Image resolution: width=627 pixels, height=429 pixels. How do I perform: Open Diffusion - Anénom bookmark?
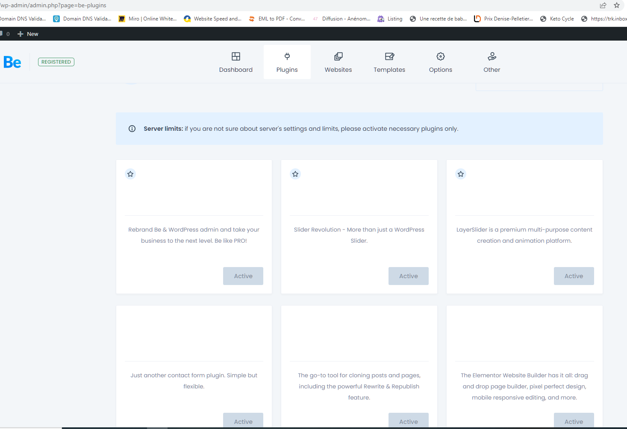[x=341, y=19]
